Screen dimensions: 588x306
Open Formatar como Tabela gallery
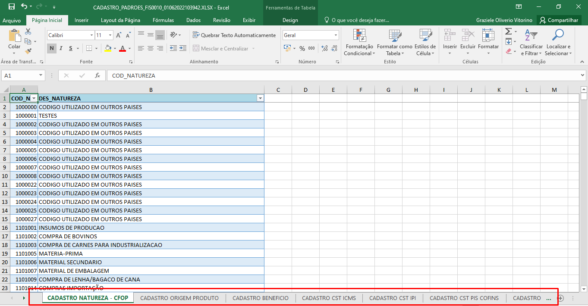coord(395,42)
